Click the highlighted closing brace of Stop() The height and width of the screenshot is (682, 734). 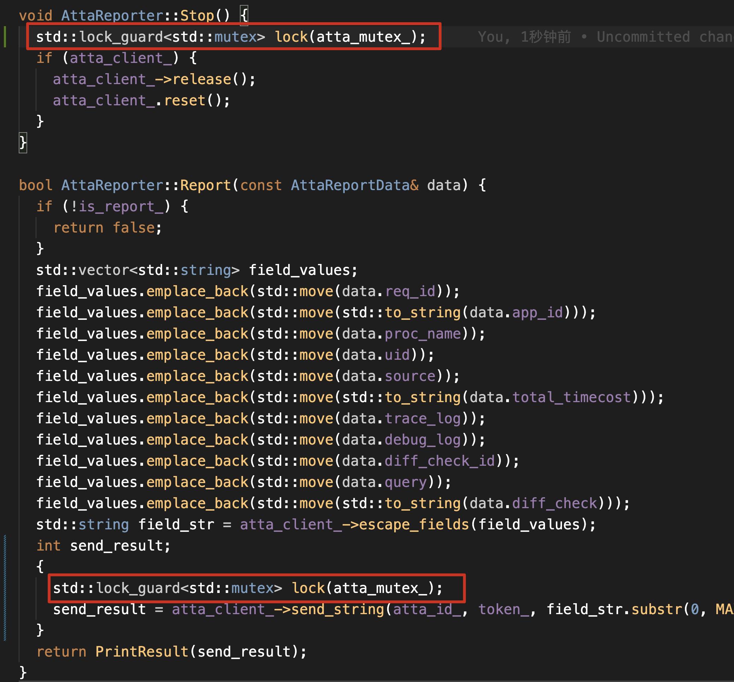tap(23, 143)
